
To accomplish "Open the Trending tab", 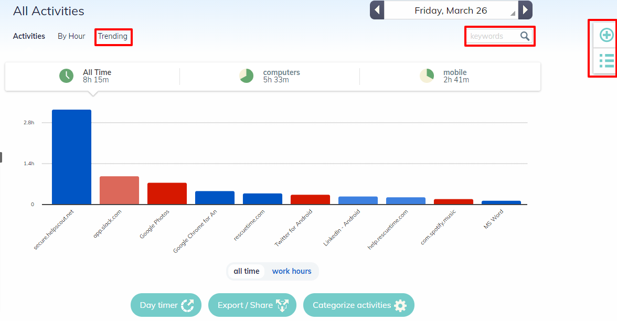I will 113,36.
